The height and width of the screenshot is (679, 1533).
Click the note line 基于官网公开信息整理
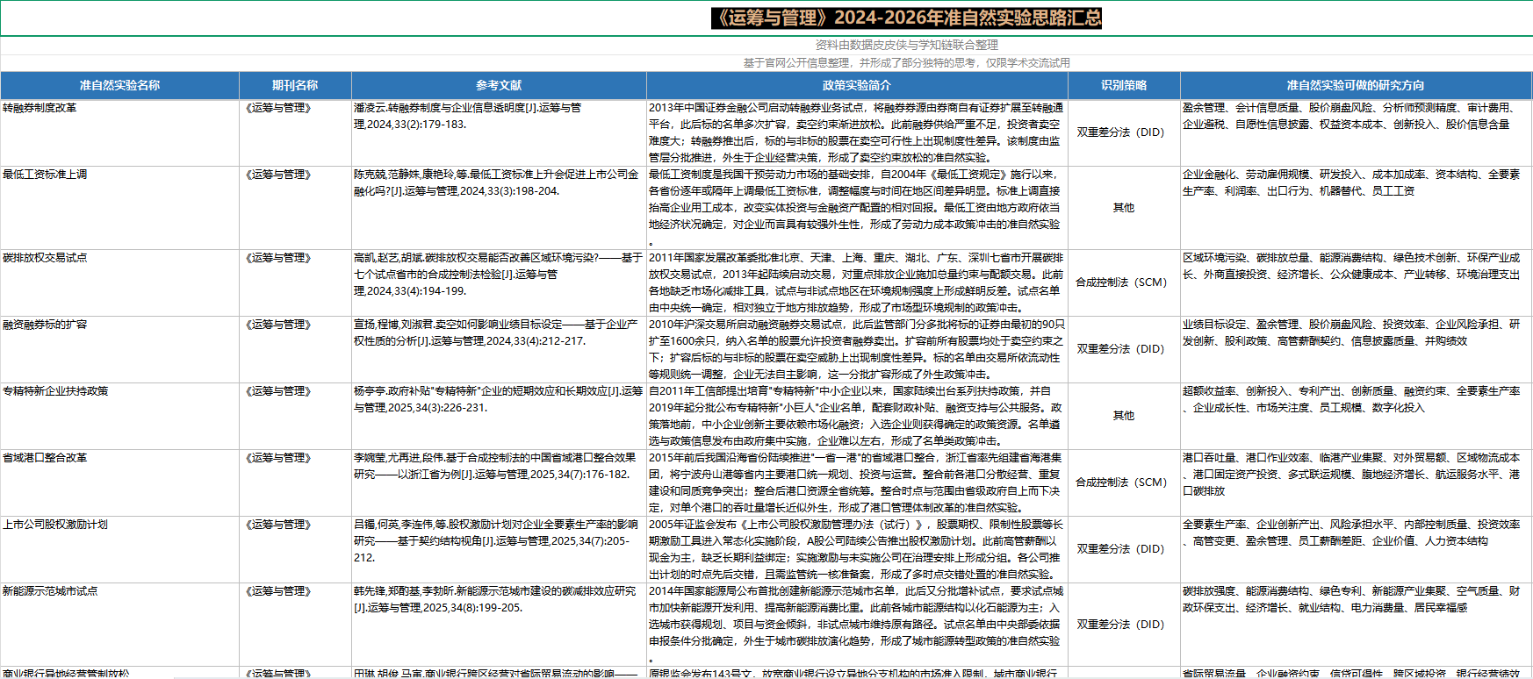tap(907, 63)
